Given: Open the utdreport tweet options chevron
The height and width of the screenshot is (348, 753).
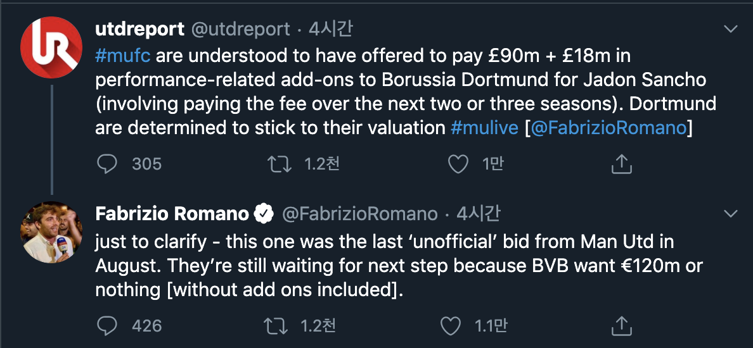Looking at the screenshot, I should coord(731,29).
